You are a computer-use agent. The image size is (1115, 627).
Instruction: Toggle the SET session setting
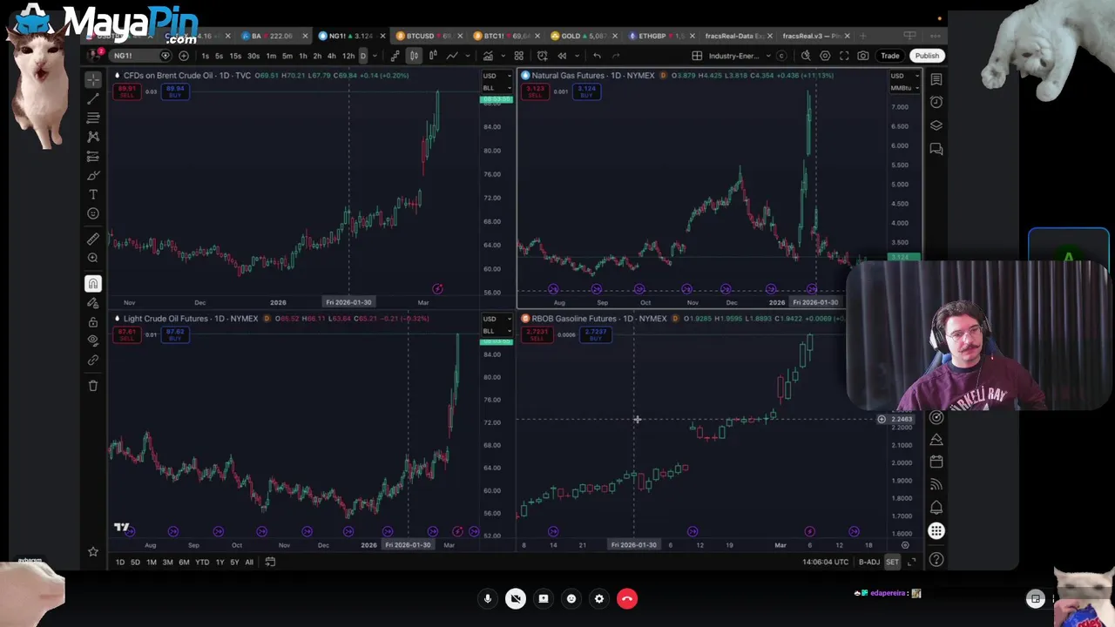[x=892, y=563]
